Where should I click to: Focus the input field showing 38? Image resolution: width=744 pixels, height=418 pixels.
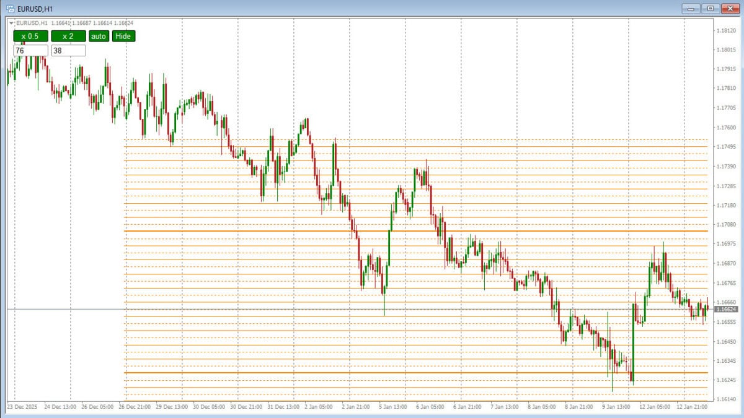[x=68, y=51]
